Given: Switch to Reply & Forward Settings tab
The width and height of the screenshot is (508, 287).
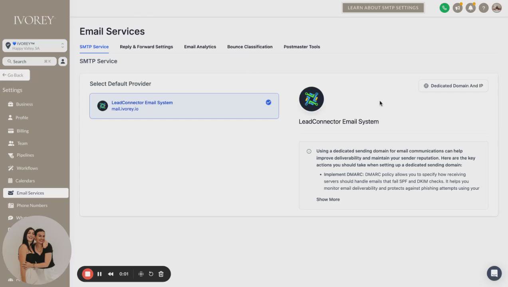Looking at the screenshot, I should 146,47.
